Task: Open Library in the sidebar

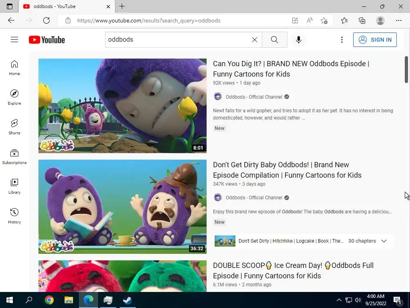Action: (14, 186)
